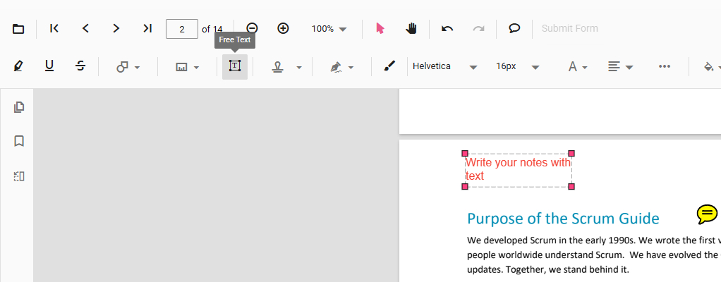Screen dimensions: 721x282
Task: Expand the 100% zoom level dropdown
Action: pos(329,29)
